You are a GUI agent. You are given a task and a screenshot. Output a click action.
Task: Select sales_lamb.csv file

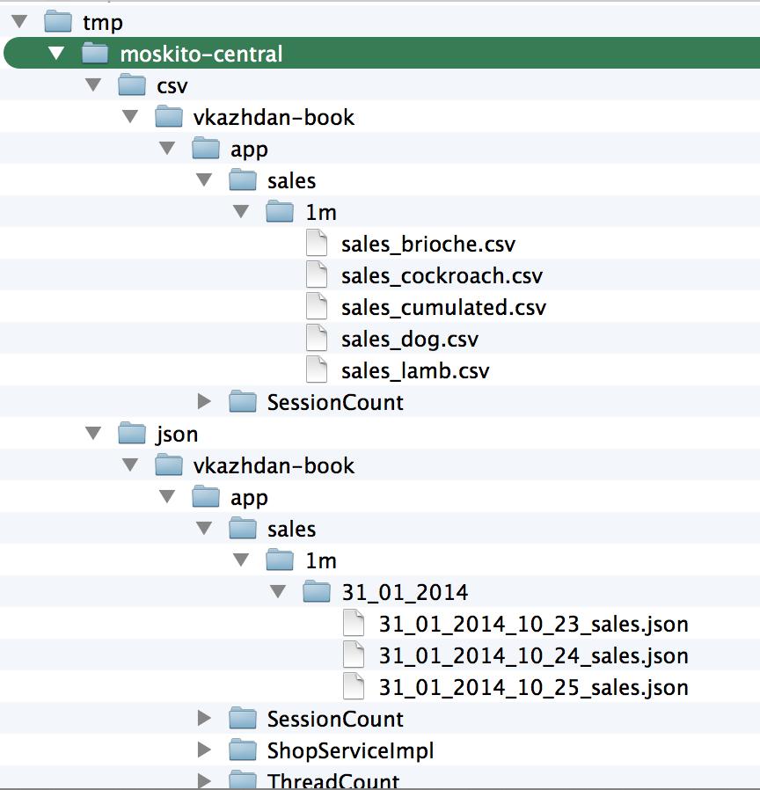415,371
